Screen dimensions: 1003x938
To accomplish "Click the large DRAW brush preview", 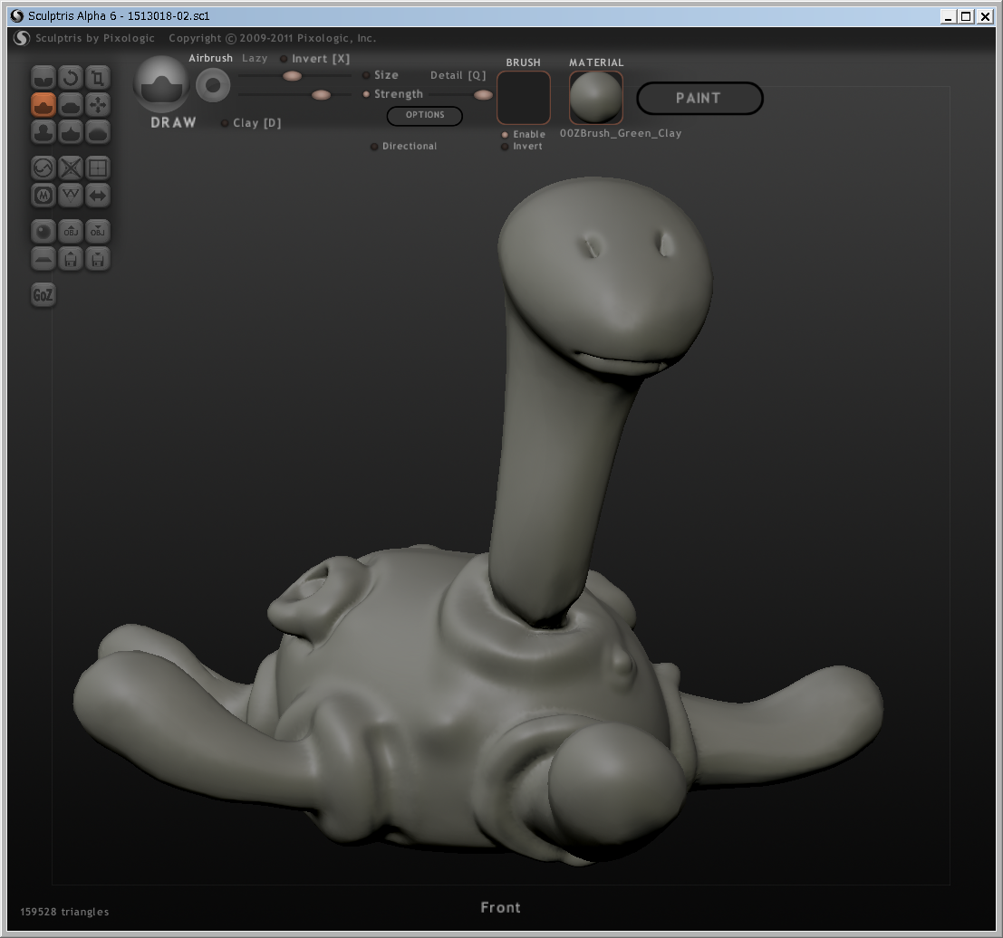I will tap(162, 84).
